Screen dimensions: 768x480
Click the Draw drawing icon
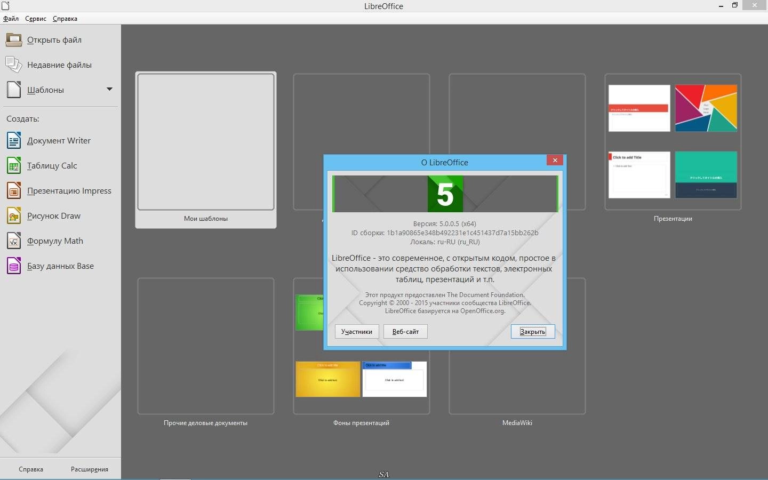pyautogui.click(x=14, y=216)
